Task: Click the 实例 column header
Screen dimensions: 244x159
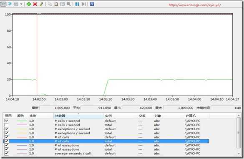Action: (108, 116)
